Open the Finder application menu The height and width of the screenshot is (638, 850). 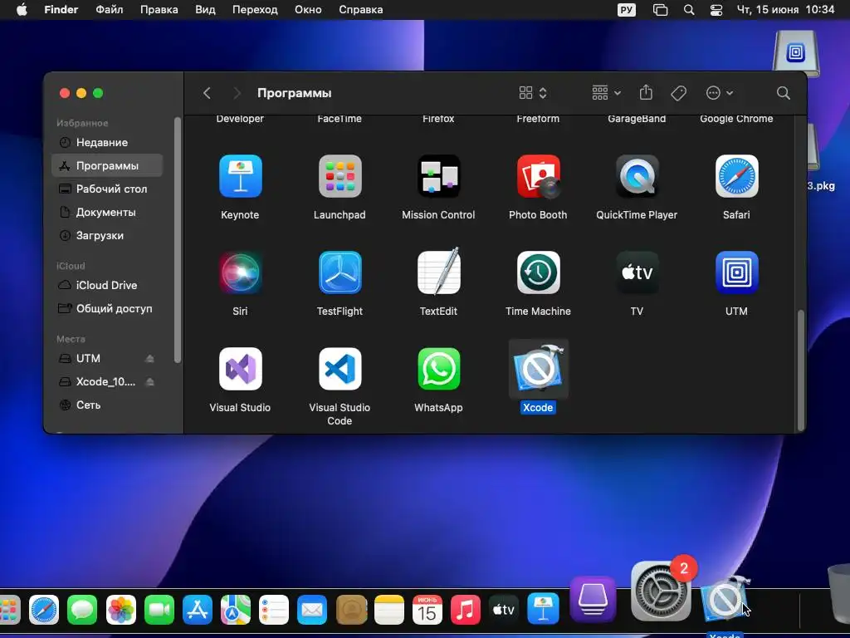click(61, 10)
